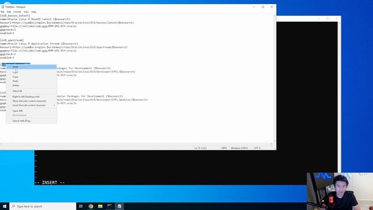Close the Notepad window

click(x=272, y=7)
